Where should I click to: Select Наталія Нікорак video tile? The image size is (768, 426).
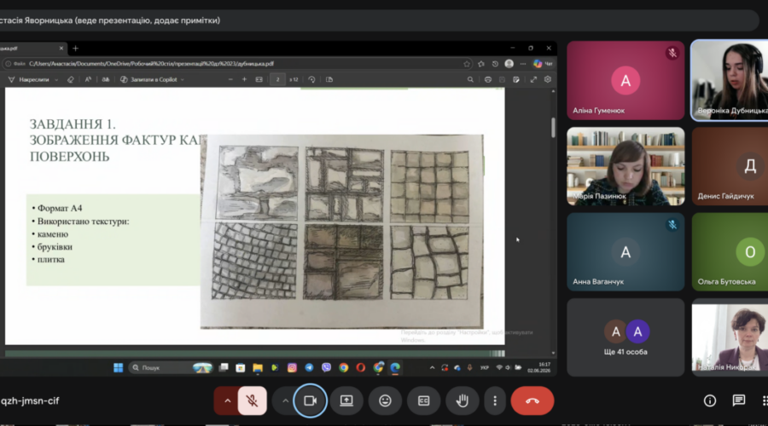(730, 337)
